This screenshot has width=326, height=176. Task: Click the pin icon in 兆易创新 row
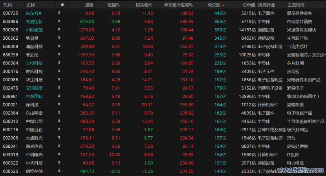[59, 21]
